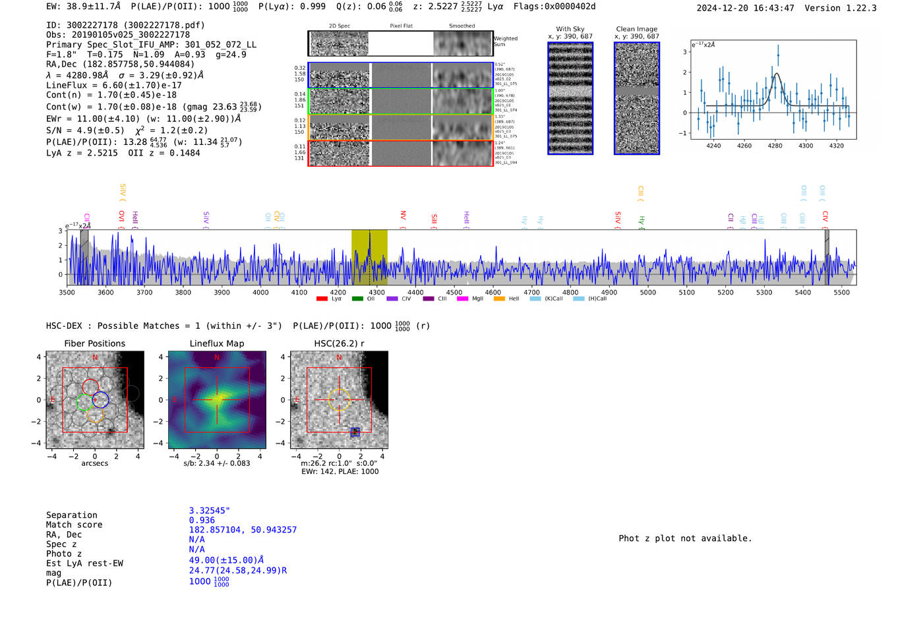Image resolution: width=923 pixels, height=628 pixels.
Task: Select the green-bordered 2D spectrum row
Action: 401,101
